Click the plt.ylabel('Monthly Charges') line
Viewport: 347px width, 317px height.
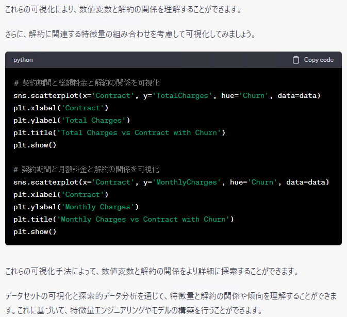[76, 207]
